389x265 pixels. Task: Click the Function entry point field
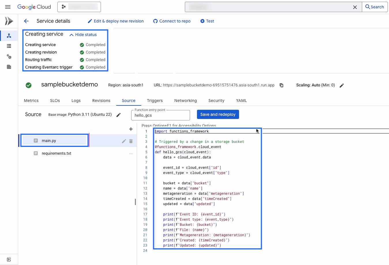pos(160,115)
